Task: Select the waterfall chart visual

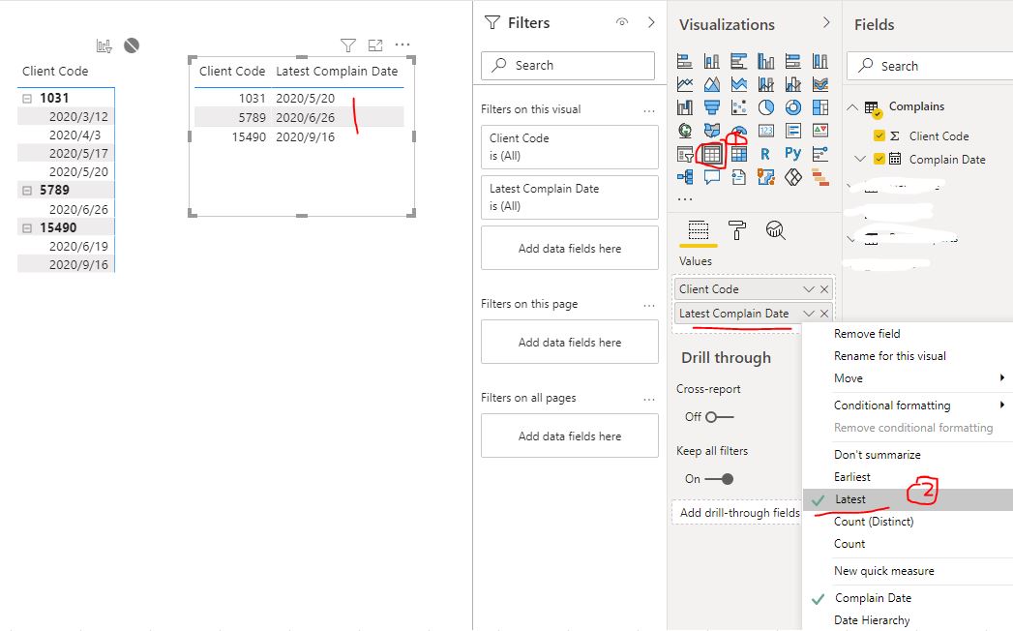Action: [685, 107]
